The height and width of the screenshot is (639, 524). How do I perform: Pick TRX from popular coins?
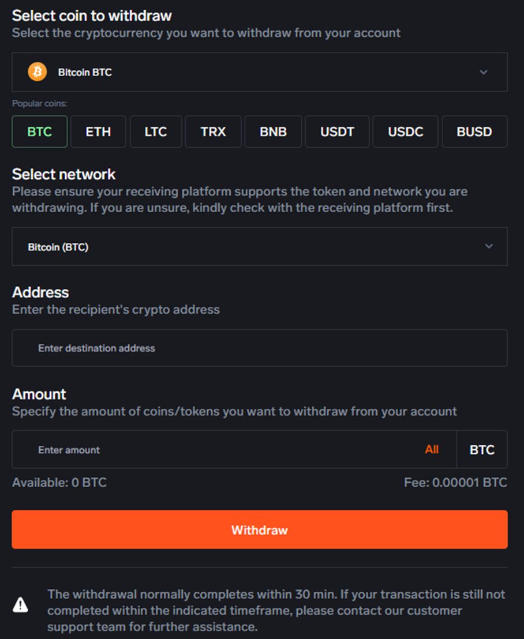[213, 131]
